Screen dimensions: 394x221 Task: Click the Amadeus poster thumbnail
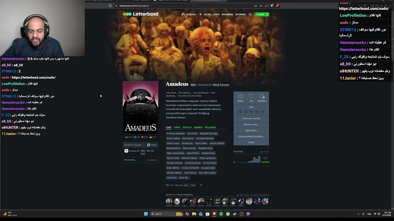pos(140,107)
